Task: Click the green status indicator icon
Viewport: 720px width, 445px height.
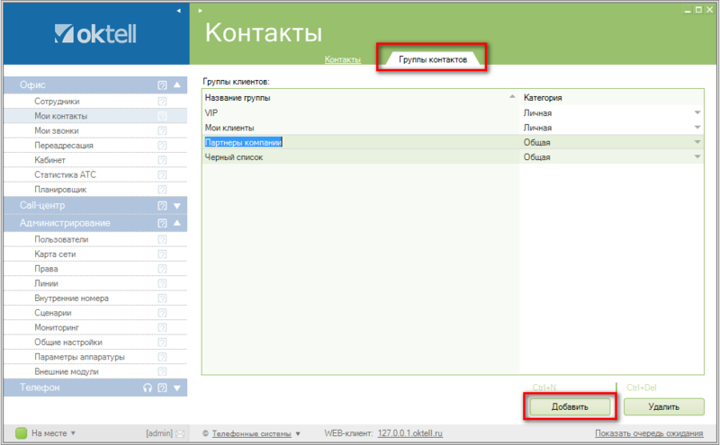Action: 22,432
